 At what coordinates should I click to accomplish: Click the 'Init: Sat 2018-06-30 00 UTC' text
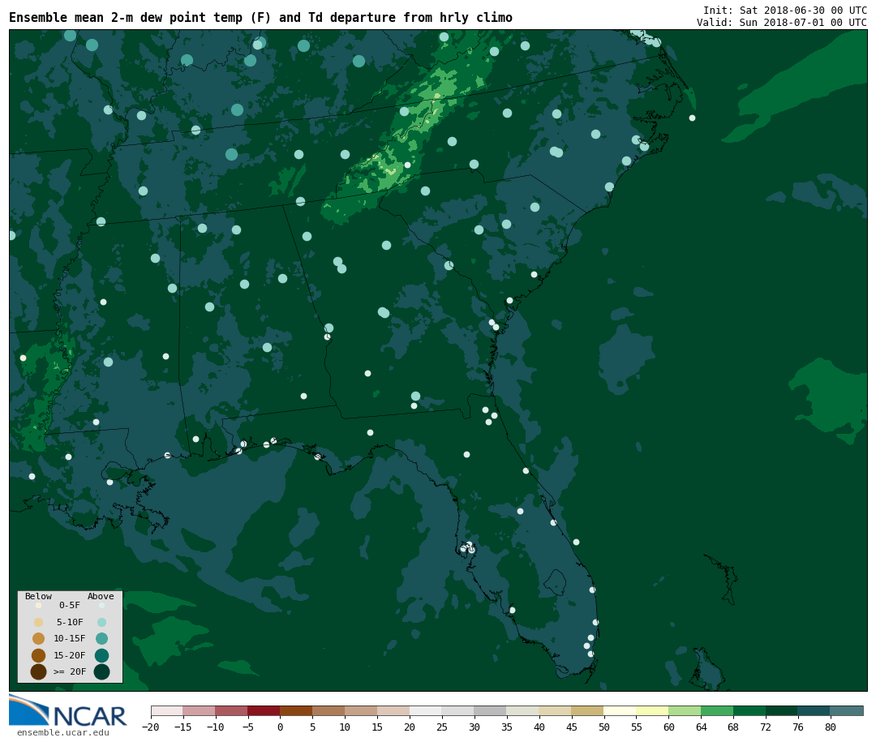(x=785, y=10)
